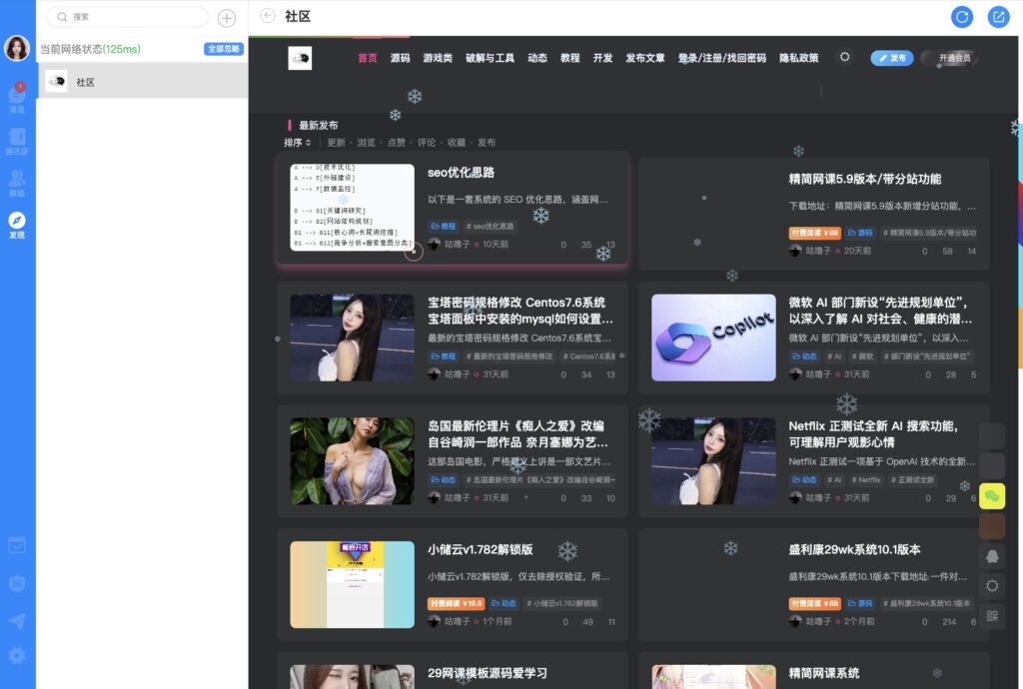The height and width of the screenshot is (689, 1023).
Task: Click the WeChat floating icon
Action: pyautogui.click(x=991, y=496)
